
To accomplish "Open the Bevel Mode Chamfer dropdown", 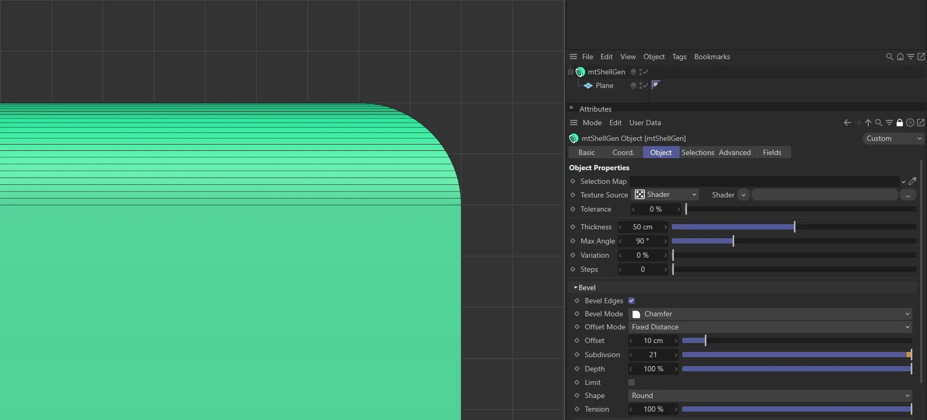I will pos(770,314).
